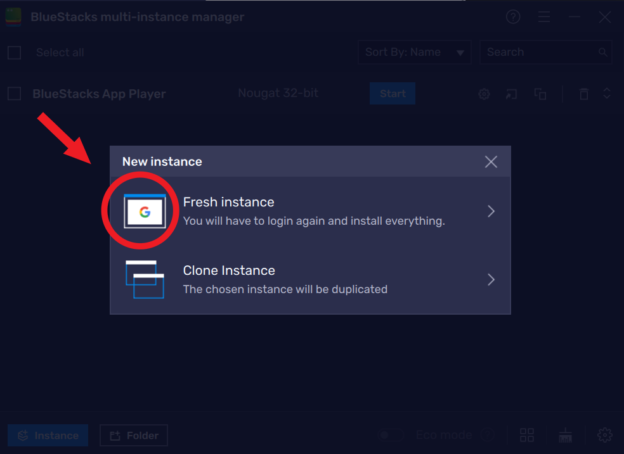Delete the BlueStacks App Player instance
Image resolution: width=624 pixels, height=454 pixels.
(584, 94)
